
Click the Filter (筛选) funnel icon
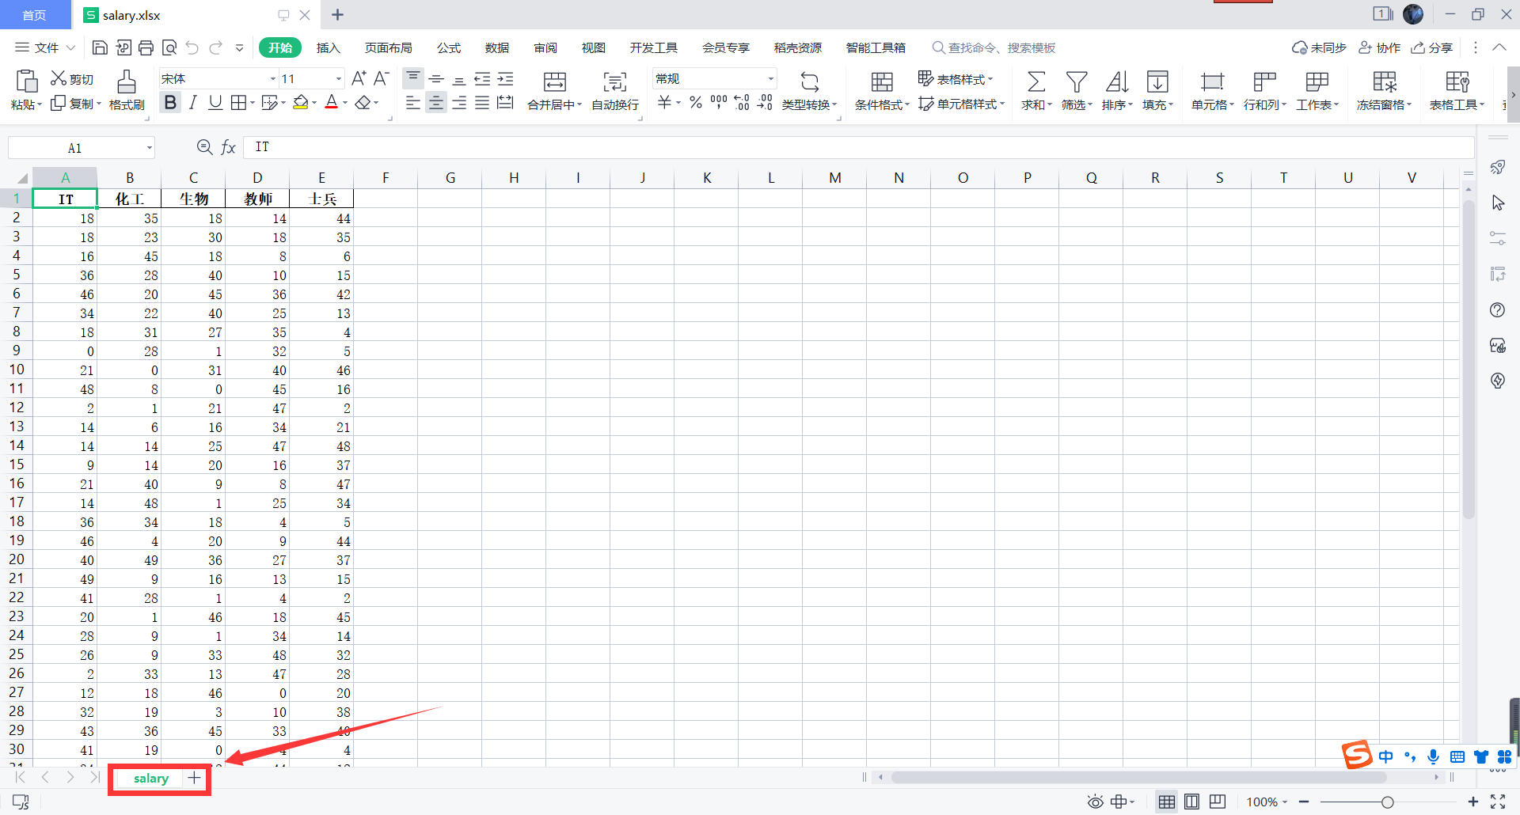coord(1077,81)
